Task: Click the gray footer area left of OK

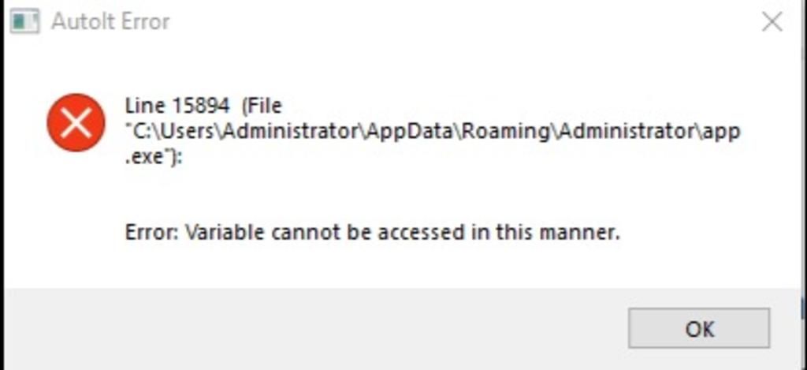Action: [315, 327]
